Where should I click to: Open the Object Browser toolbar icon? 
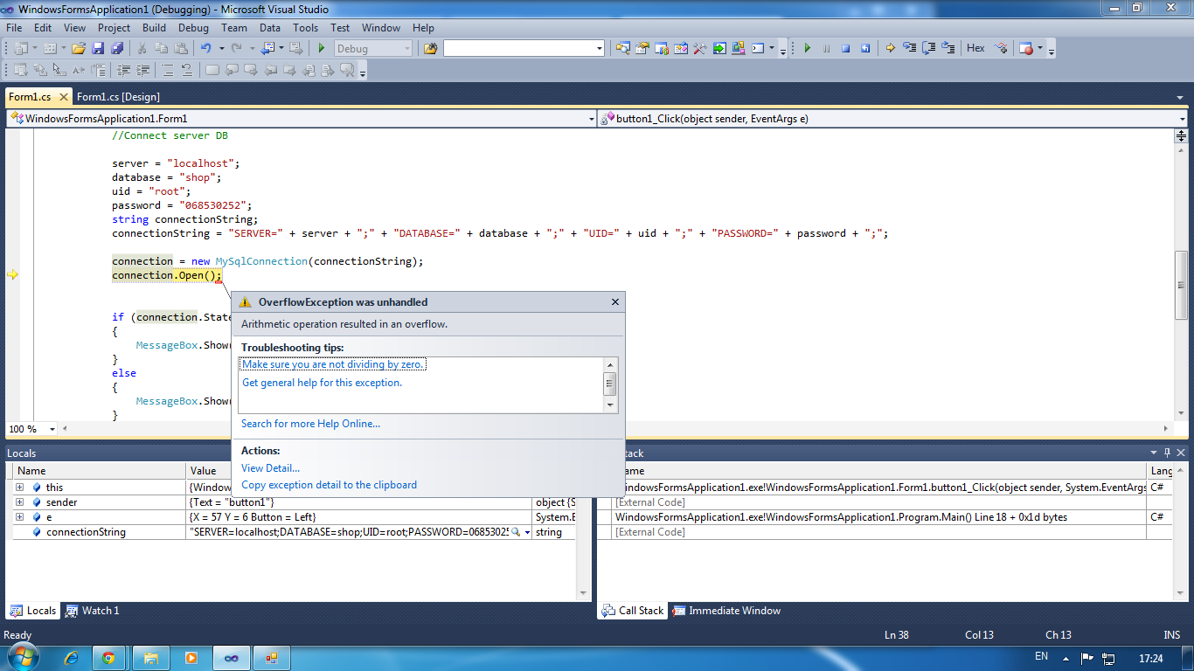[681, 48]
